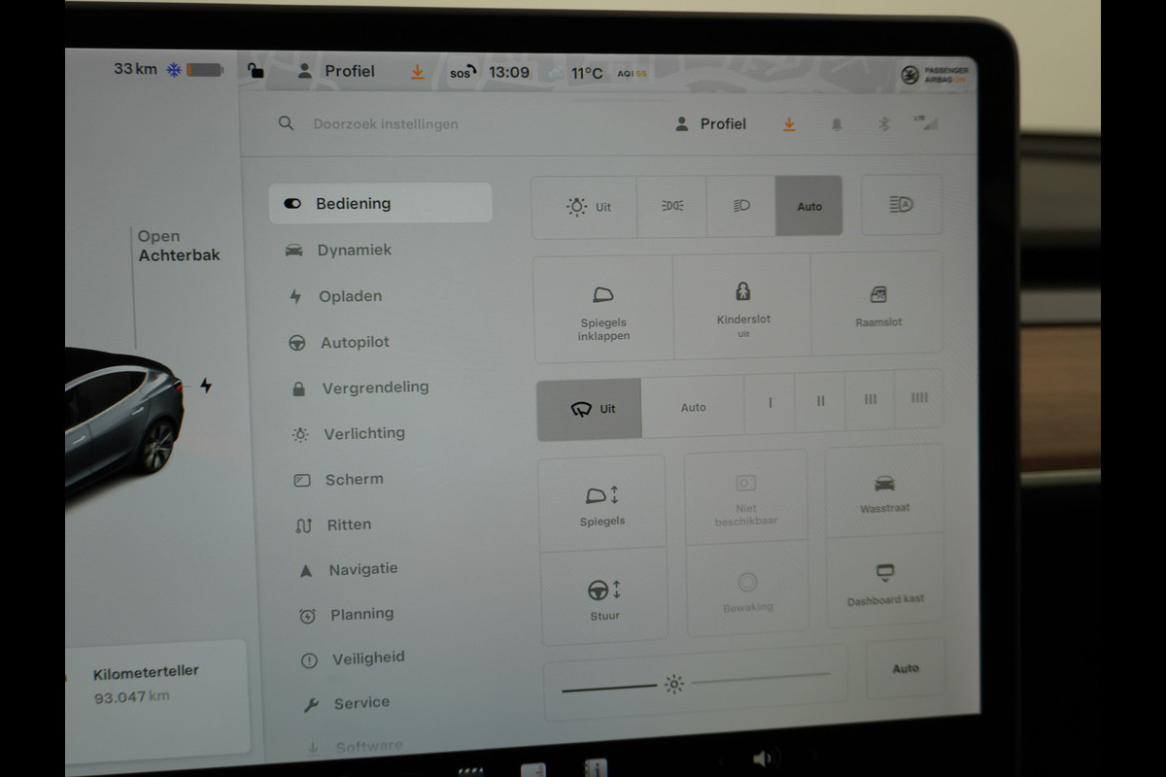
Task: Select wiper speed level III
Action: [870, 399]
